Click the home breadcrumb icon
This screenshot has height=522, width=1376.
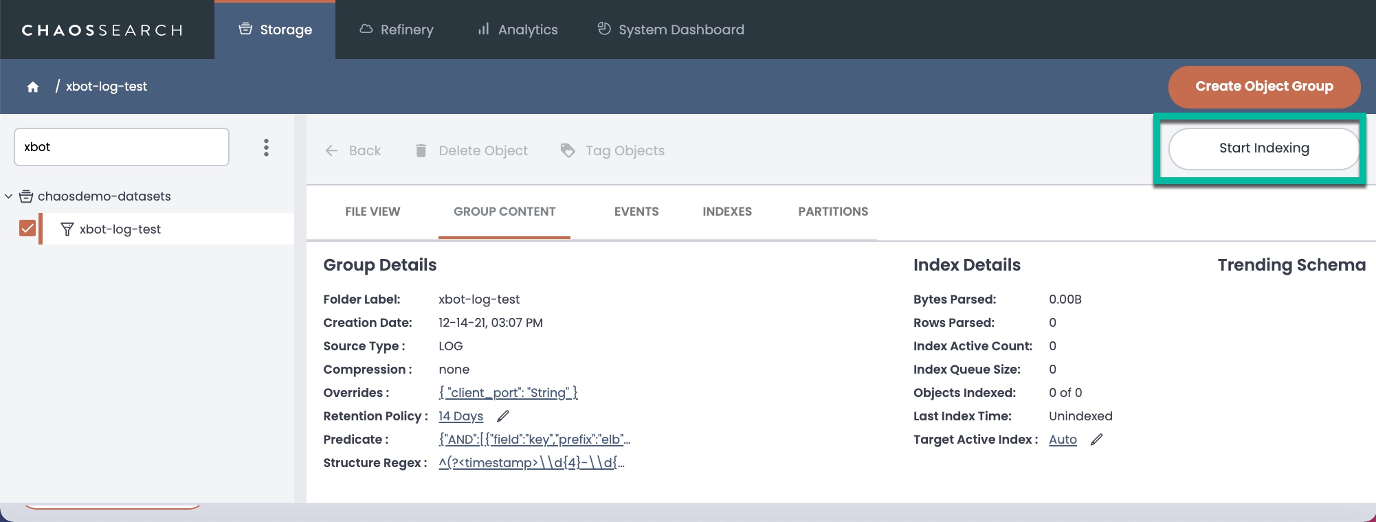point(33,87)
